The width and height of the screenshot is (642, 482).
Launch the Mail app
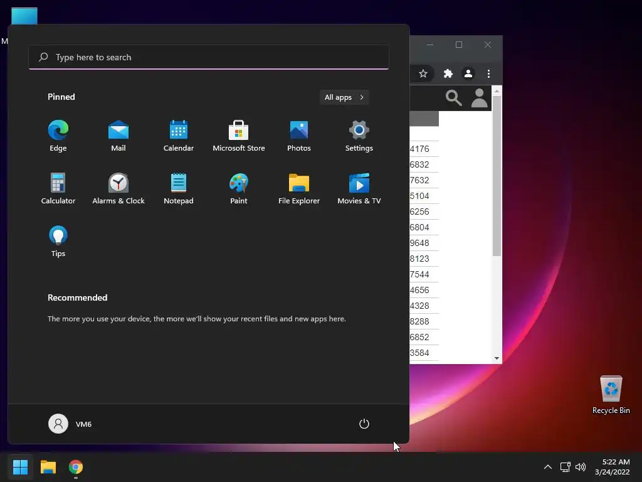118,136
